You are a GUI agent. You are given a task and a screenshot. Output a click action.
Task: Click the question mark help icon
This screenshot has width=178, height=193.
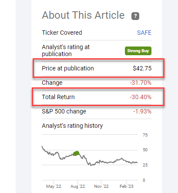point(135,16)
